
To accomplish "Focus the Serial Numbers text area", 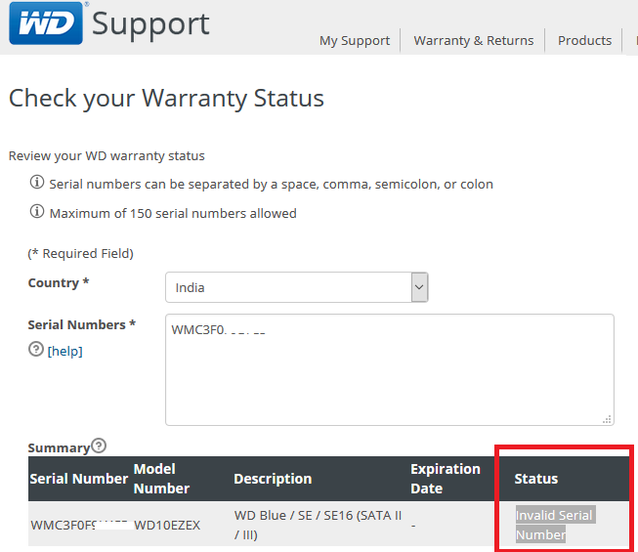I will (x=390, y=369).
